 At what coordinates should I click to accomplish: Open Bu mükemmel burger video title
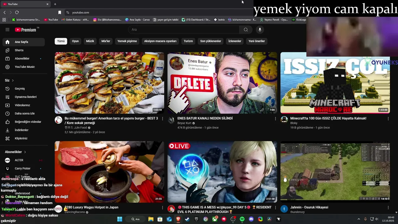[x=111, y=121]
